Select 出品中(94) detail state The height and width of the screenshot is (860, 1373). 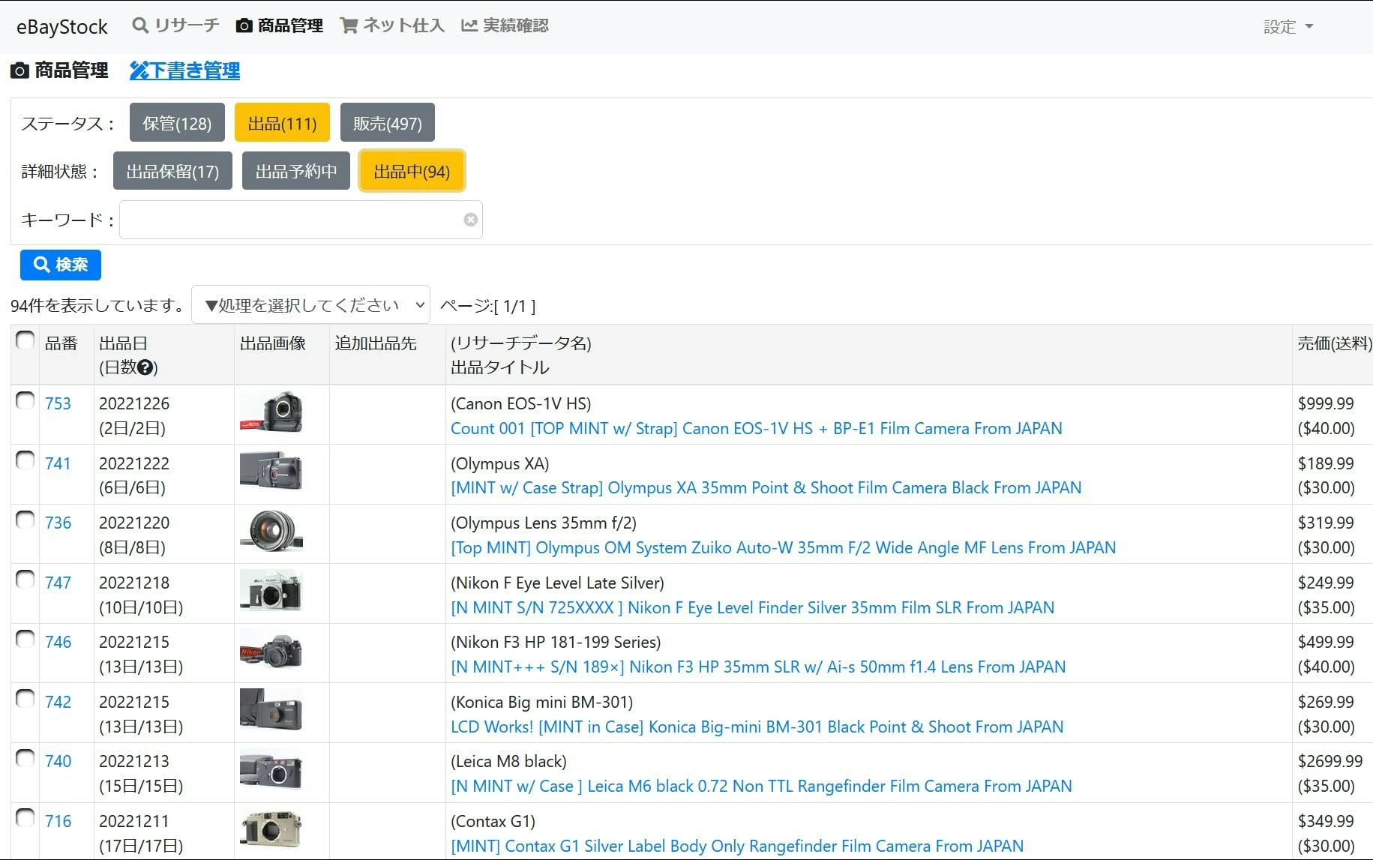412,171
